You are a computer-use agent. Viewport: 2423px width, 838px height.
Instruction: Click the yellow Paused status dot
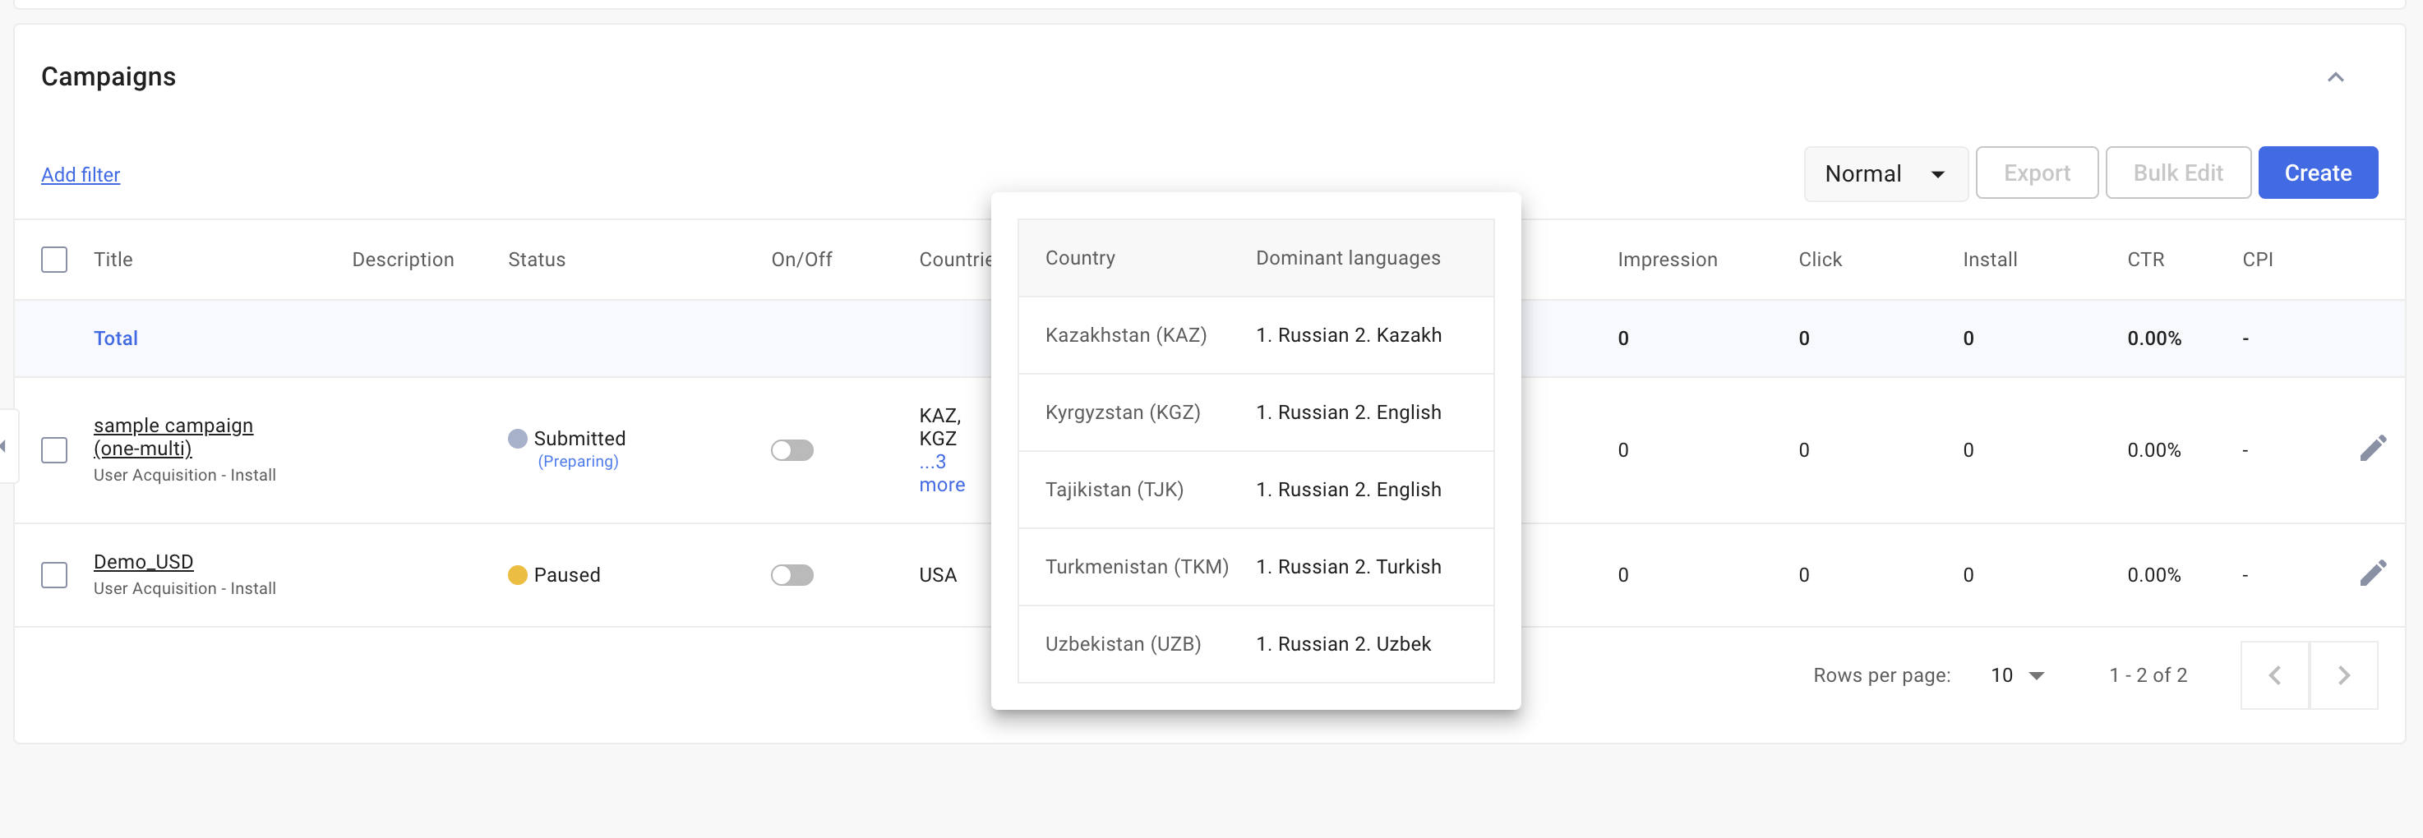[x=517, y=574]
